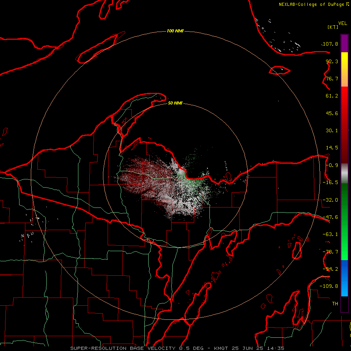Click the -94.2 velocity scale value
This screenshot has width=351, height=351.
coord(330,269)
